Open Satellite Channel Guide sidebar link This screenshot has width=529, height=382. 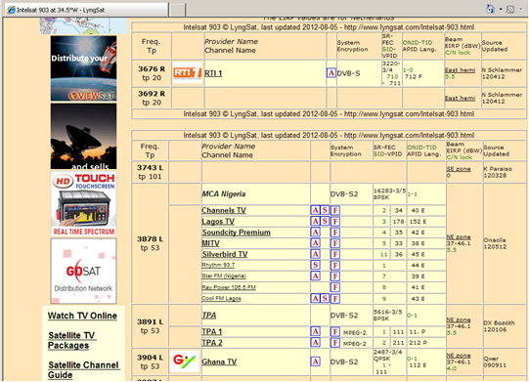tap(84, 370)
